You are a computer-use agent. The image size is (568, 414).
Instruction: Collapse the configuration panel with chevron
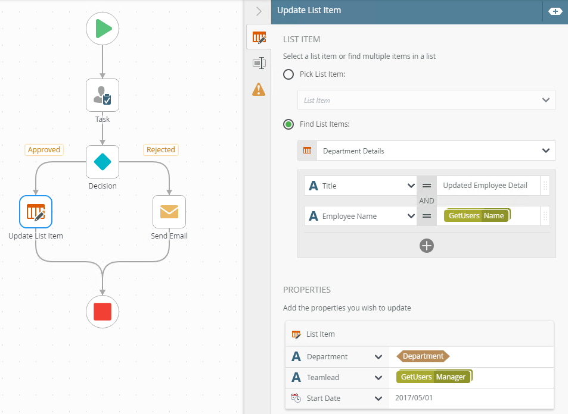[259, 11]
